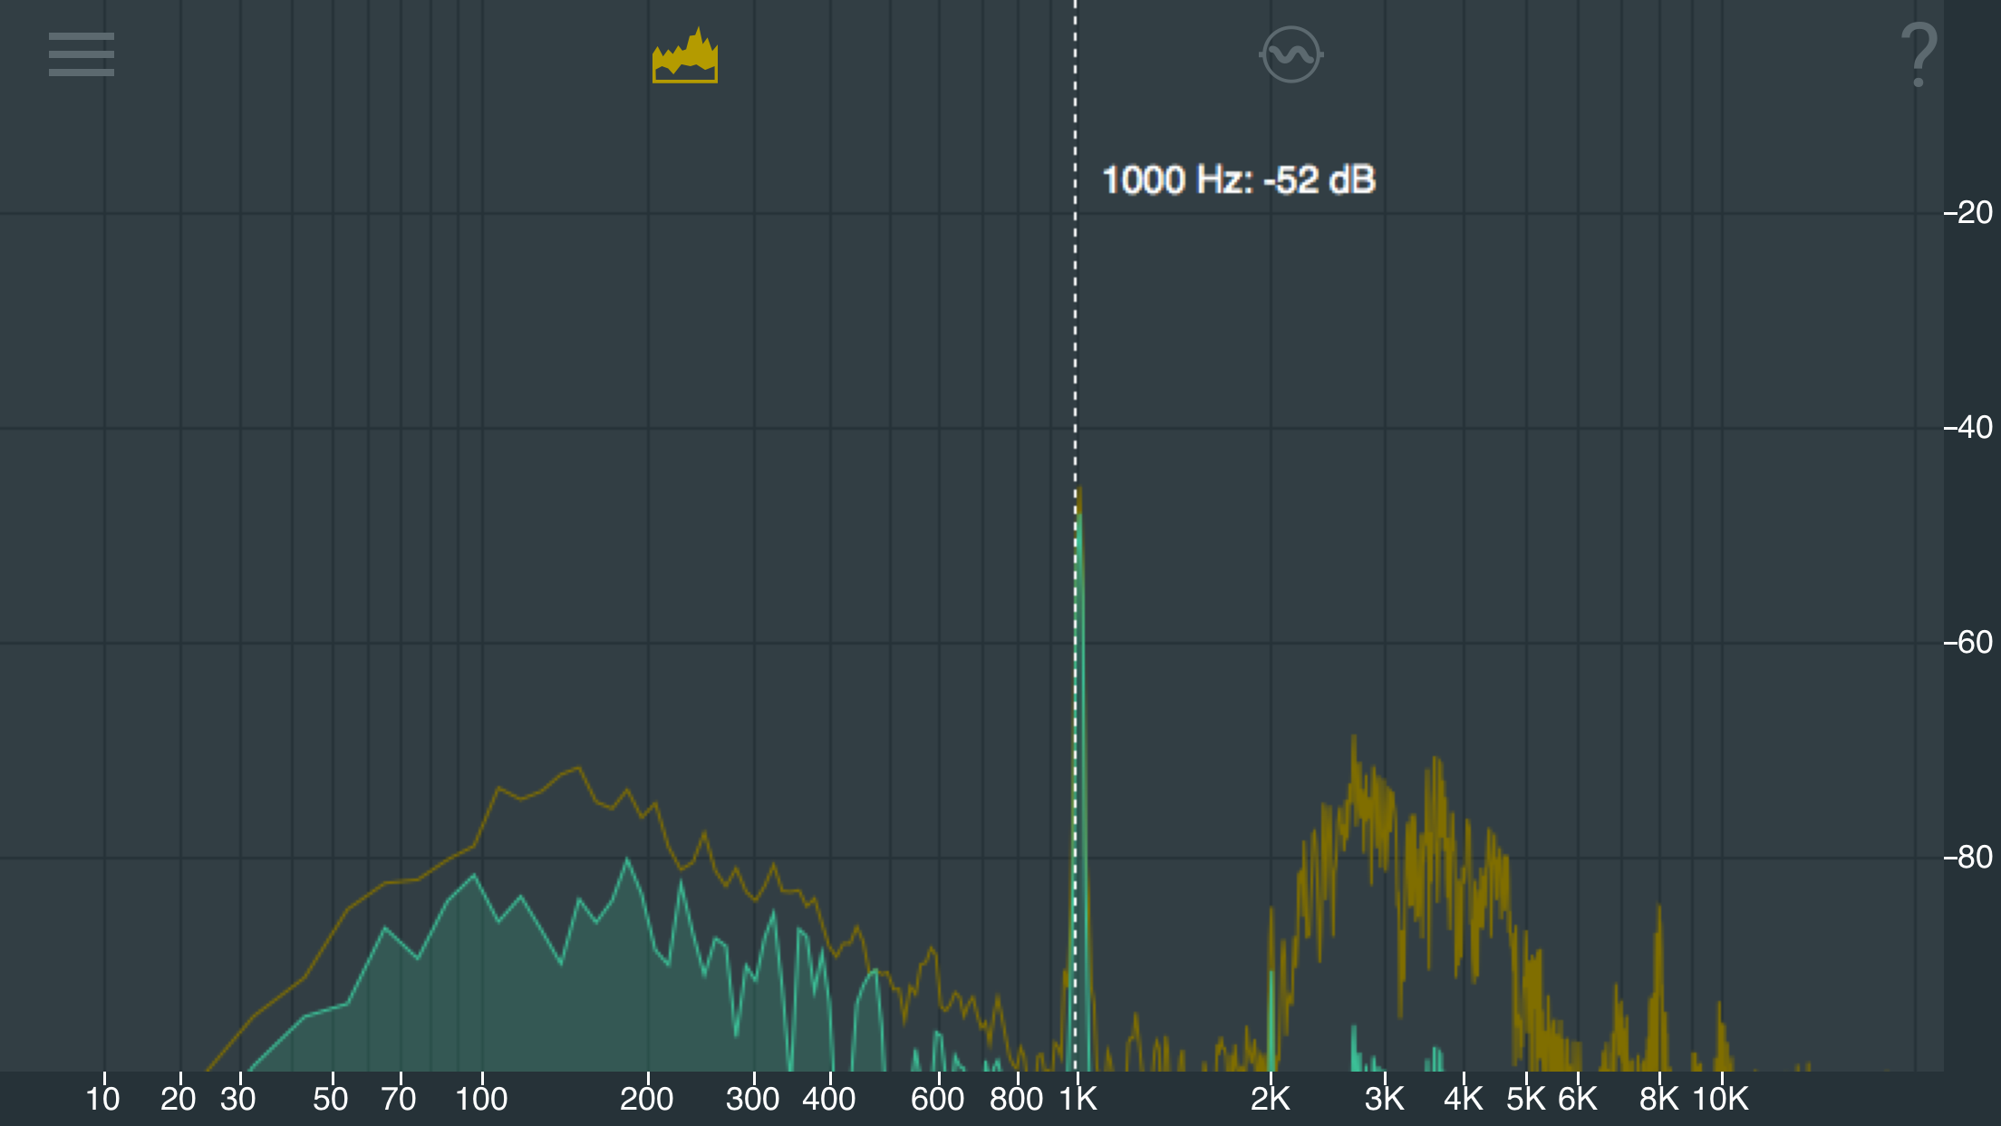Click the 10 Hz frequency axis label
Viewport: 2001px width, 1126px height.
[102, 1099]
